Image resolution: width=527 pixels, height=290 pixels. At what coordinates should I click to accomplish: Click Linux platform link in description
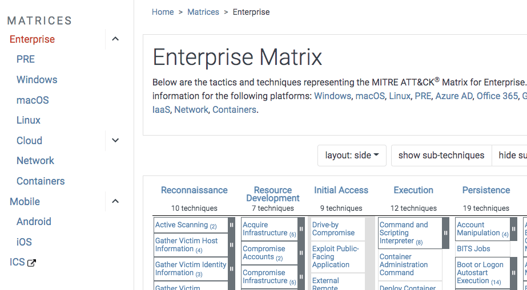(x=400, y=96)
